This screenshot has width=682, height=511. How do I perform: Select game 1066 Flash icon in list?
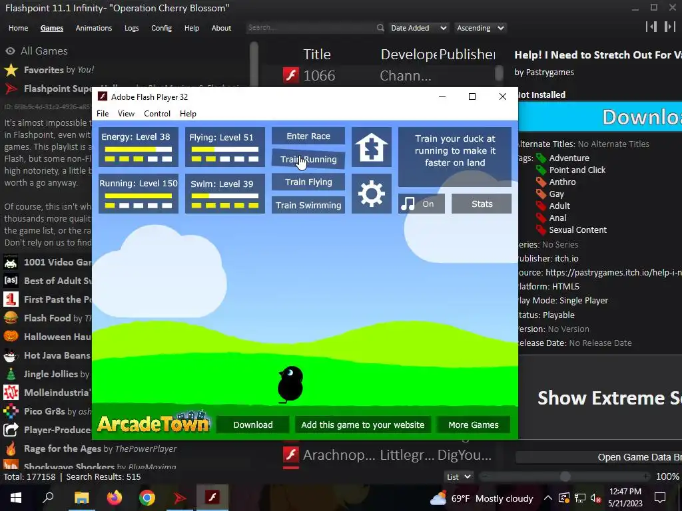pyautogui.click(x=291, y=75)
